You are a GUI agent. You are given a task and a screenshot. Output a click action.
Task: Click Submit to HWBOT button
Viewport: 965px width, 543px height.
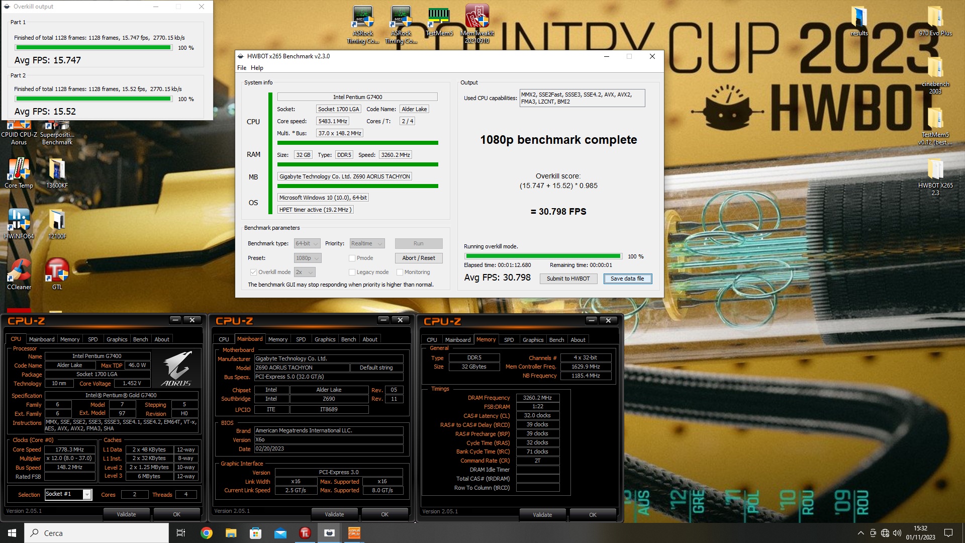point(568,279)
